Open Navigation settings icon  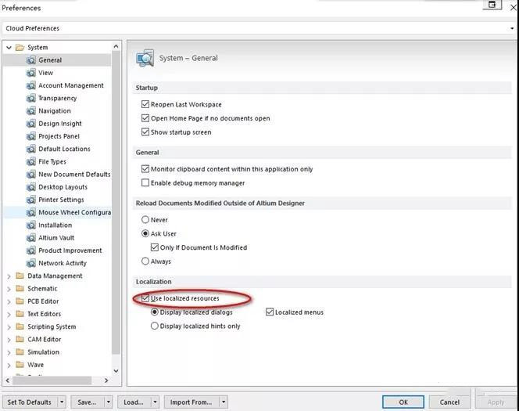[x=30, y=110]
